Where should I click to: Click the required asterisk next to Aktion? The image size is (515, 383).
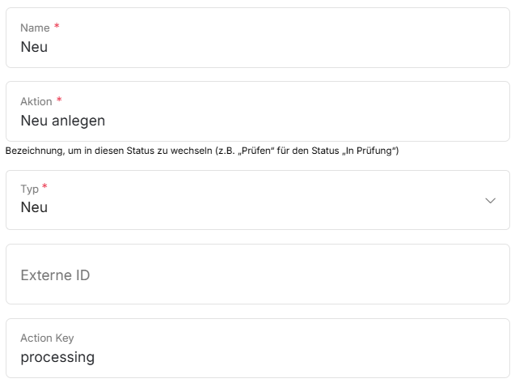pos(59,100)
